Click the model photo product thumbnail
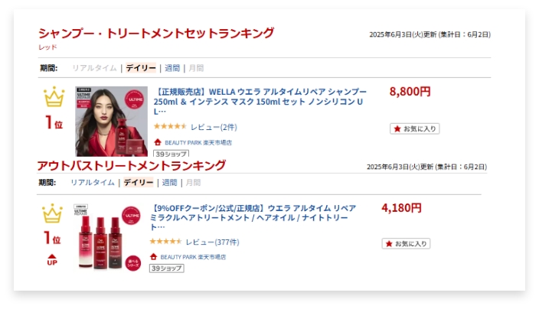539x309 pixels. (x=111, y=121)
